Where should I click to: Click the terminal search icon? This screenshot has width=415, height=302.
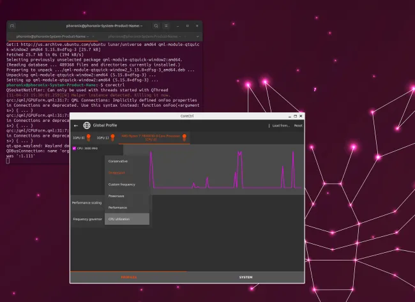pyautogui.click(x=156, y=26)
